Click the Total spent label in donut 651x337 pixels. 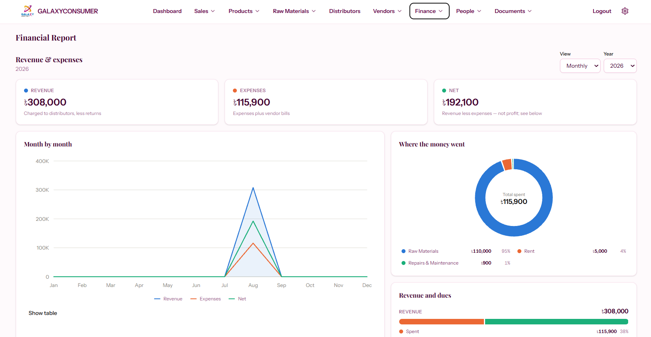point(514,194)
